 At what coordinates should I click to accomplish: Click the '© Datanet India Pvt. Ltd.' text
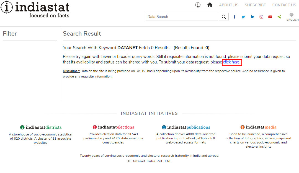click(149, 161)
